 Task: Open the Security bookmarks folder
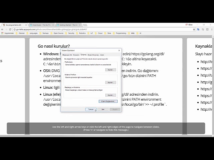click(70, 33)
